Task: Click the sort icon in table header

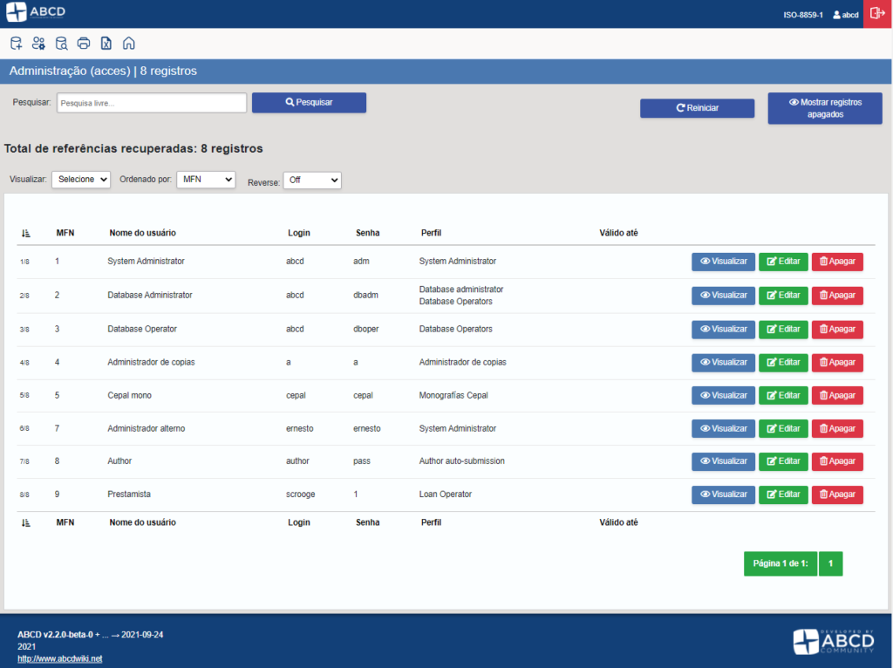Action: 25,233
